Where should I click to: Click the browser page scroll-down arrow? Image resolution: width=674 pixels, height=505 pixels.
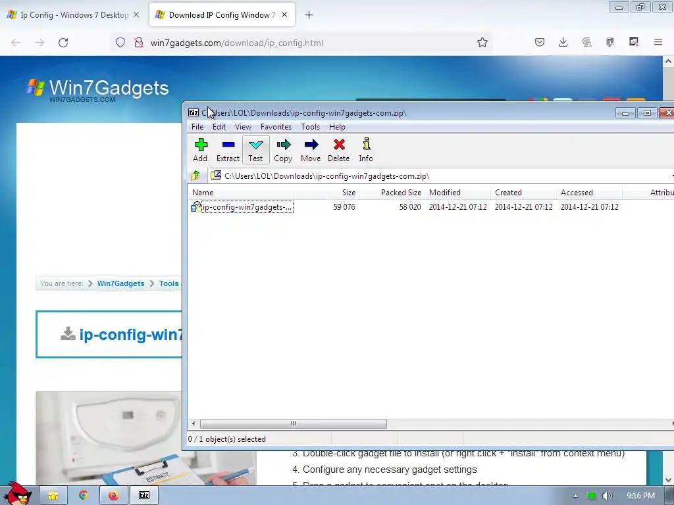pos(668,479)
